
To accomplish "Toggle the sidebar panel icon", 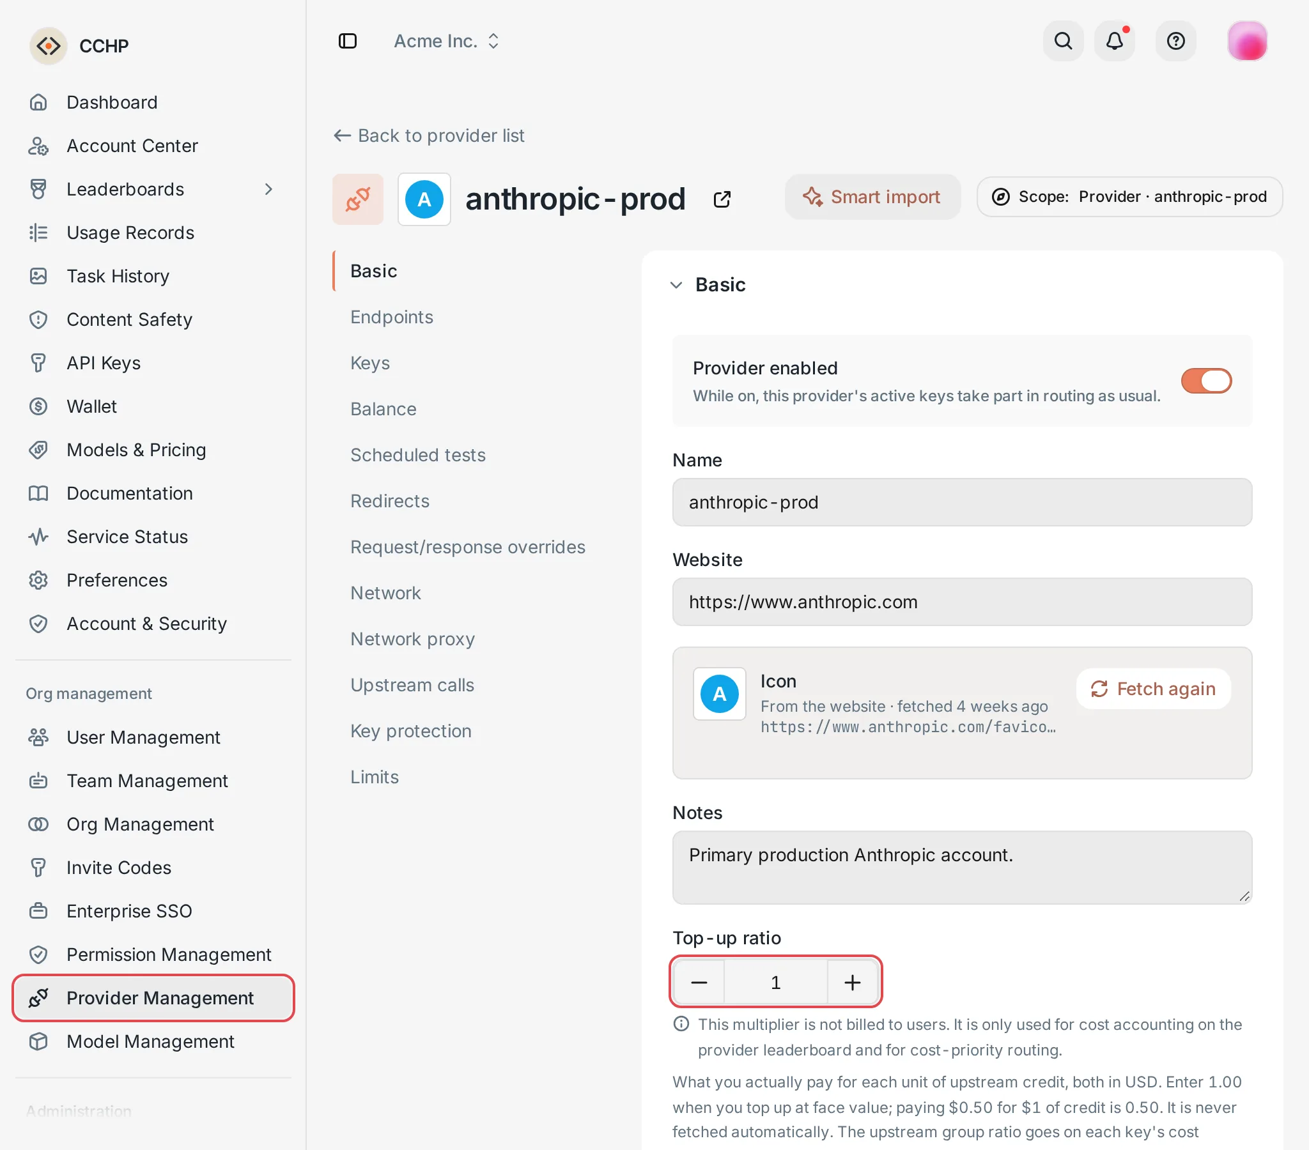I will 347,41.
